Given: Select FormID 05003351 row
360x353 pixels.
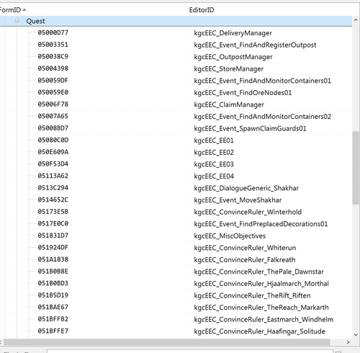Looking at the screenshot, I should [176, 45].
